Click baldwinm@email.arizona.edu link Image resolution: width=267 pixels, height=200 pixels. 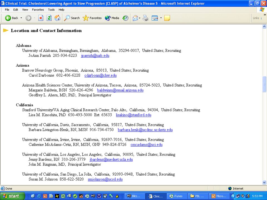point(120,90)
